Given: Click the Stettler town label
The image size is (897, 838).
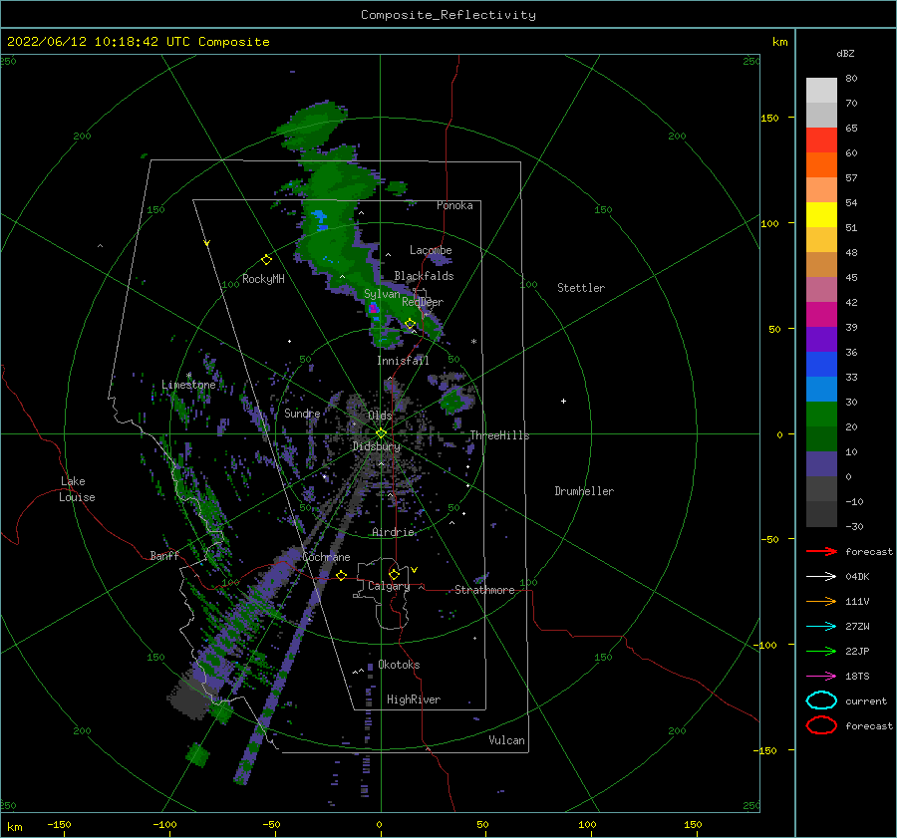Looking at the screenshot, I should (581, 288).
